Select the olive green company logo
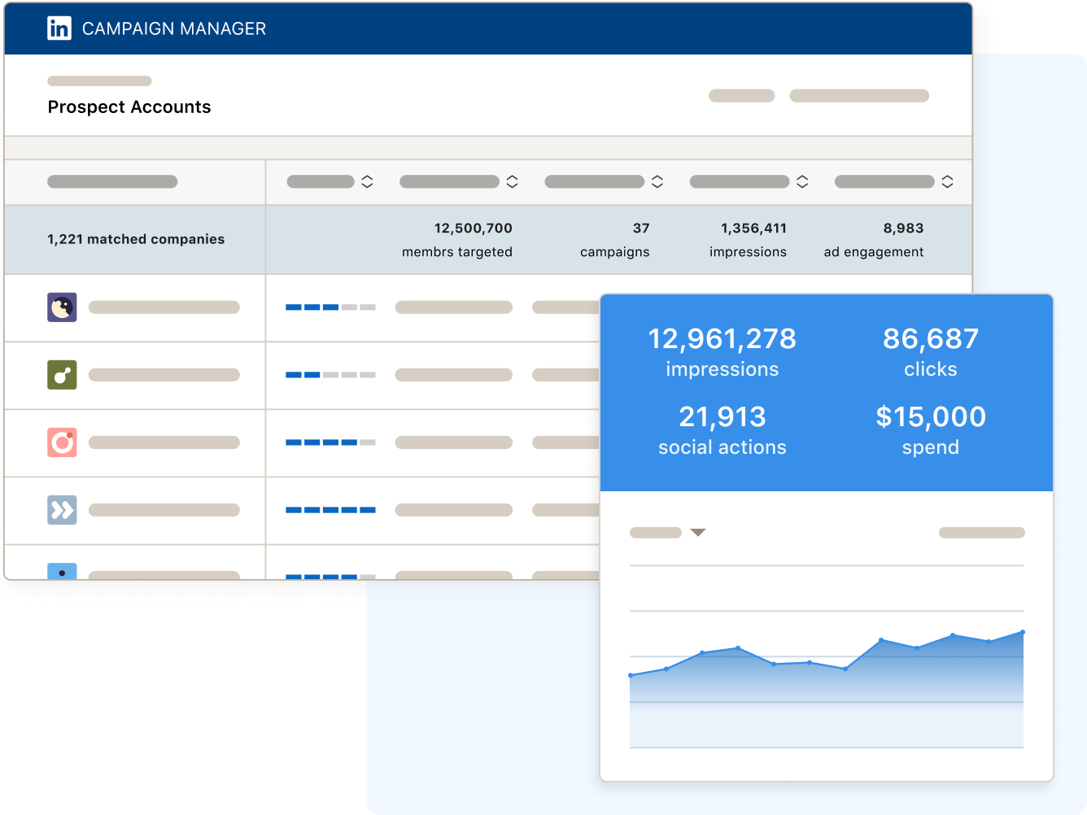Screen dimensions: 1087x815 (62, 375)
